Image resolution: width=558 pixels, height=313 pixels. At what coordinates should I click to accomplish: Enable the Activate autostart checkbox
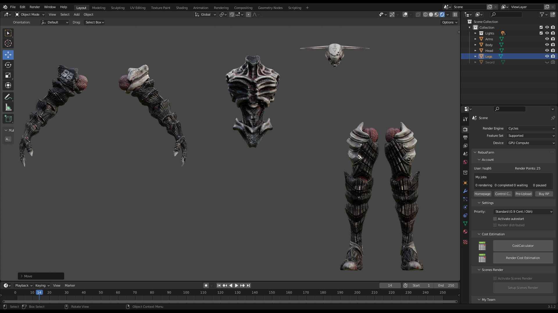point(495,219)
